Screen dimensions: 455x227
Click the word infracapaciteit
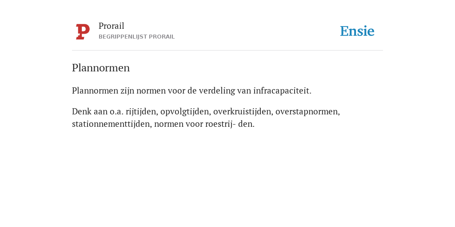tap(282, 90)
